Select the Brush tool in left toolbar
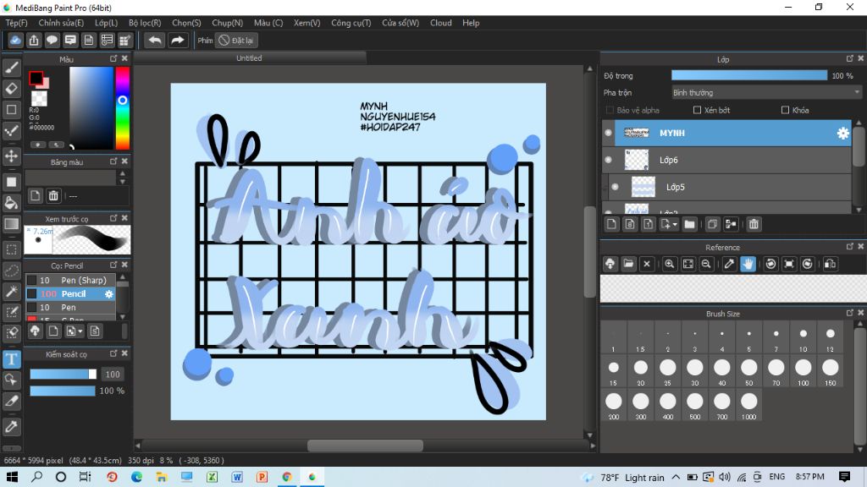Screen dimensions: 867x487 [12, 68]
